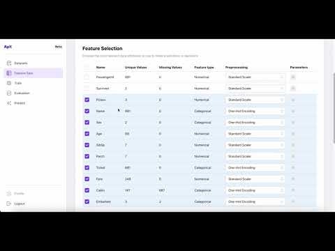Open Survived preprocessing dropdown
This screenshot has width=335, height=251.
coord(255,89)
